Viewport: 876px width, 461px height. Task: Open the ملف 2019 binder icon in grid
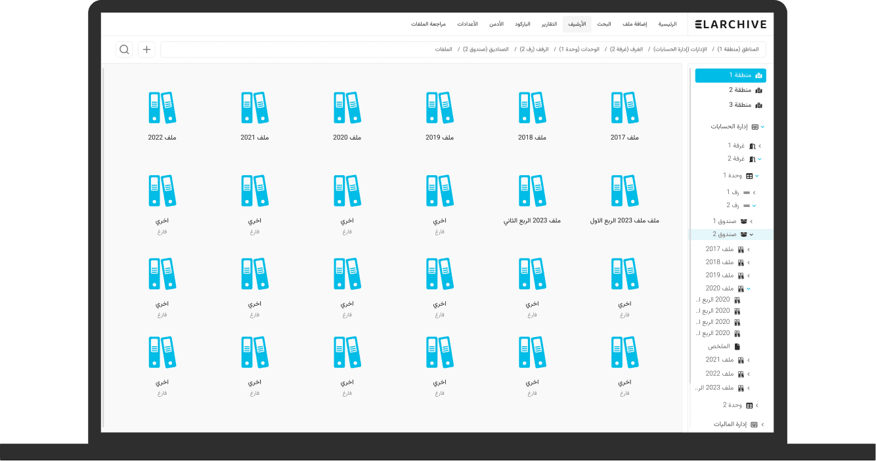click(440, 108)
